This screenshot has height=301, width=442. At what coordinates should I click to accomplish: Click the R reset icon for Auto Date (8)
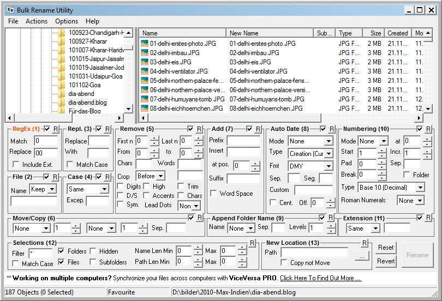point(332,129)
